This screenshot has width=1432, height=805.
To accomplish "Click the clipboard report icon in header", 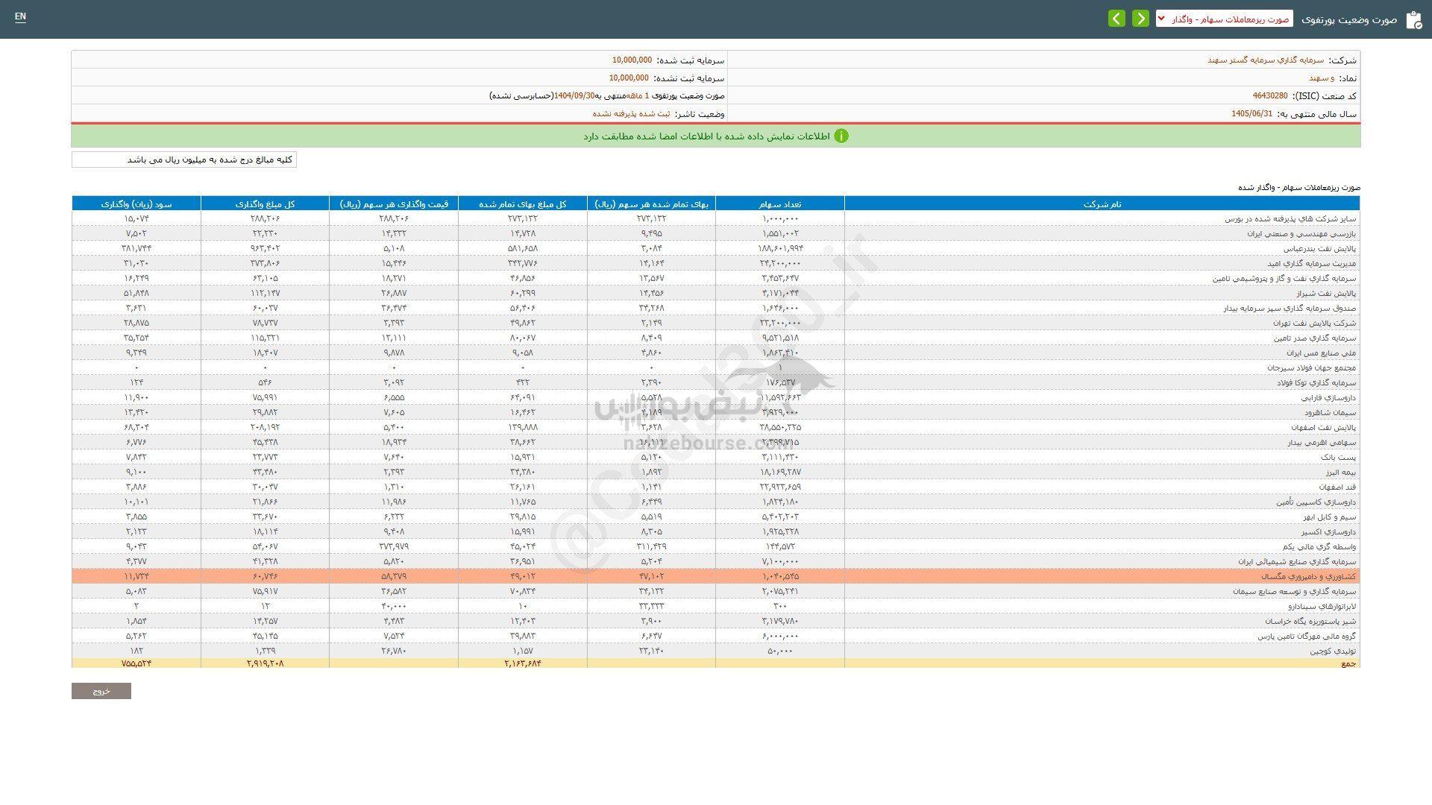I will pyautogui.click(x=1413, y=20).
